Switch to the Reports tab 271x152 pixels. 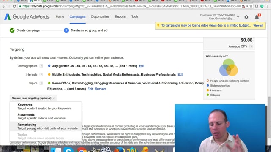(120, 17)
